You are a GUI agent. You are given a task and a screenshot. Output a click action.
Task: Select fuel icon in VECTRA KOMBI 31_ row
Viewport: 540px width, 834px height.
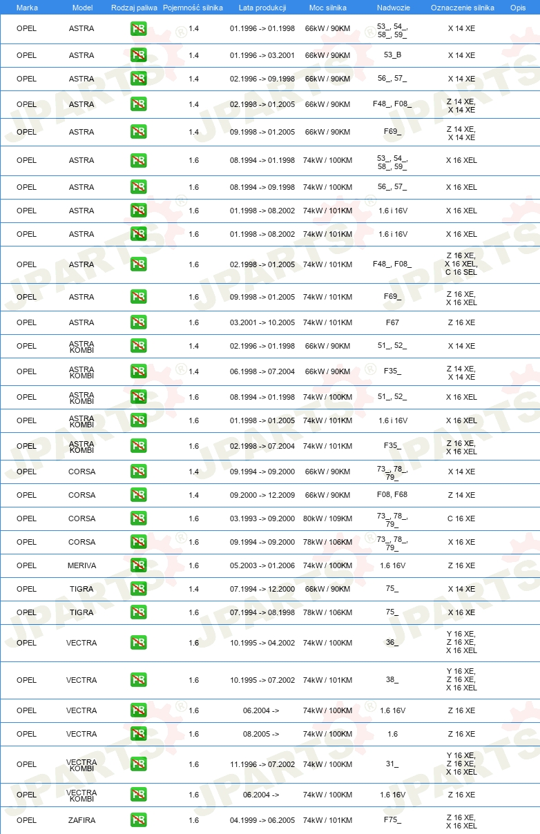(138, 764)
